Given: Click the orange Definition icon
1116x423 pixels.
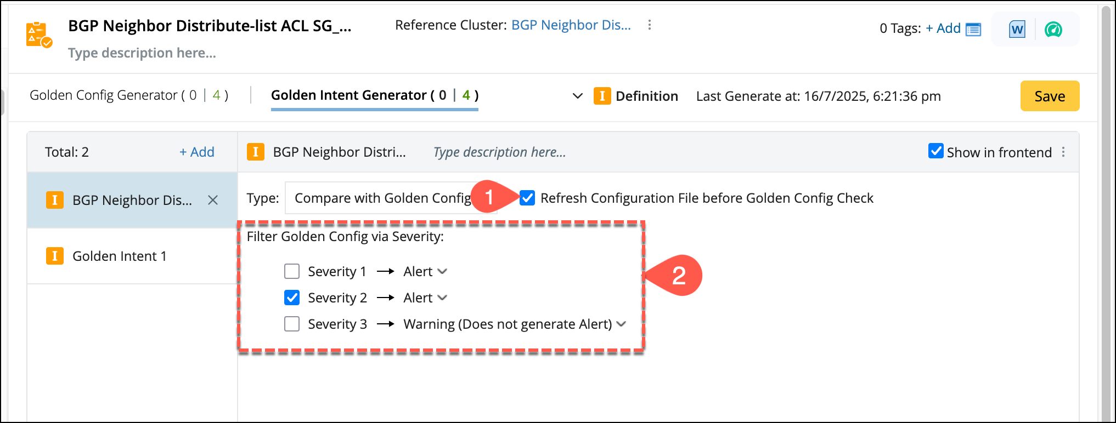Looking at the screenshot, I should (x=602, y=96).
